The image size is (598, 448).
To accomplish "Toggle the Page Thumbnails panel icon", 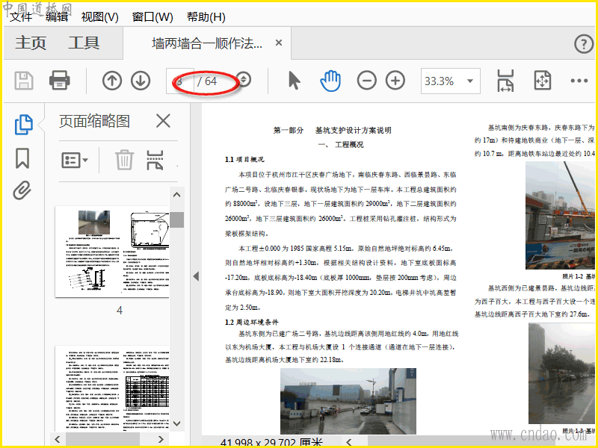I will pos(23,125).
